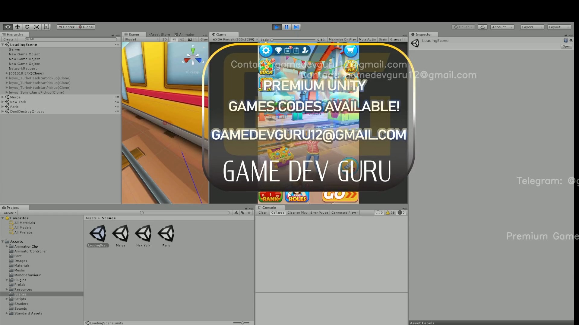Open the Layout dropdown
Image resolution: width=579 pixels, height=325 pixels.
[559, 27]
